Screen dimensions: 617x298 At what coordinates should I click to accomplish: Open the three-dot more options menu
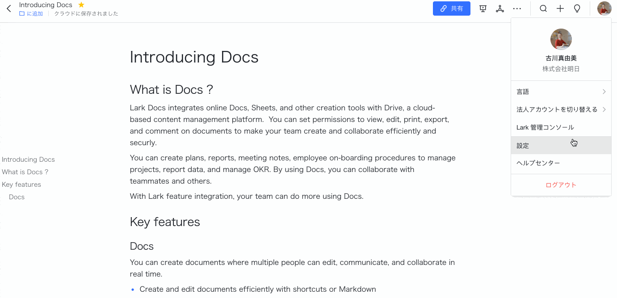click(x=517, y=8)
